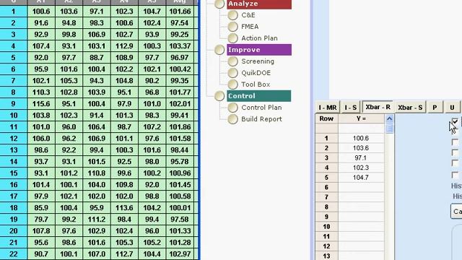The image size is (462, 260).
Task: Select Y value 97.1 in row 3
Action: 361,157
